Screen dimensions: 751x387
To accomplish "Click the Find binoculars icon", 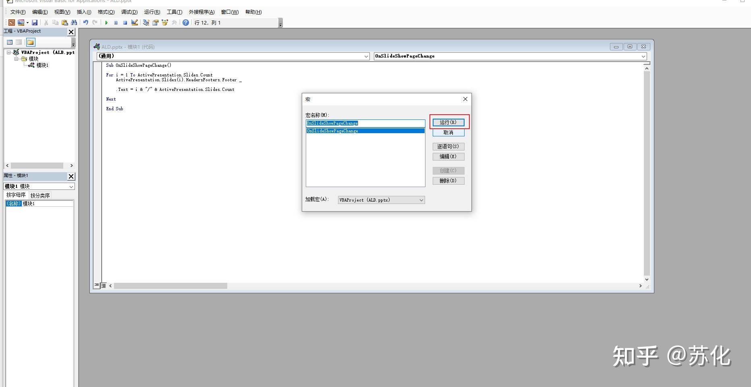I will 74,23.
